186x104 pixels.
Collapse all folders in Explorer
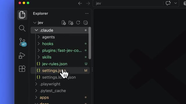[85, 23]
